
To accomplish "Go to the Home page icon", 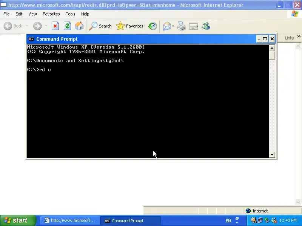I will point(79,26).
